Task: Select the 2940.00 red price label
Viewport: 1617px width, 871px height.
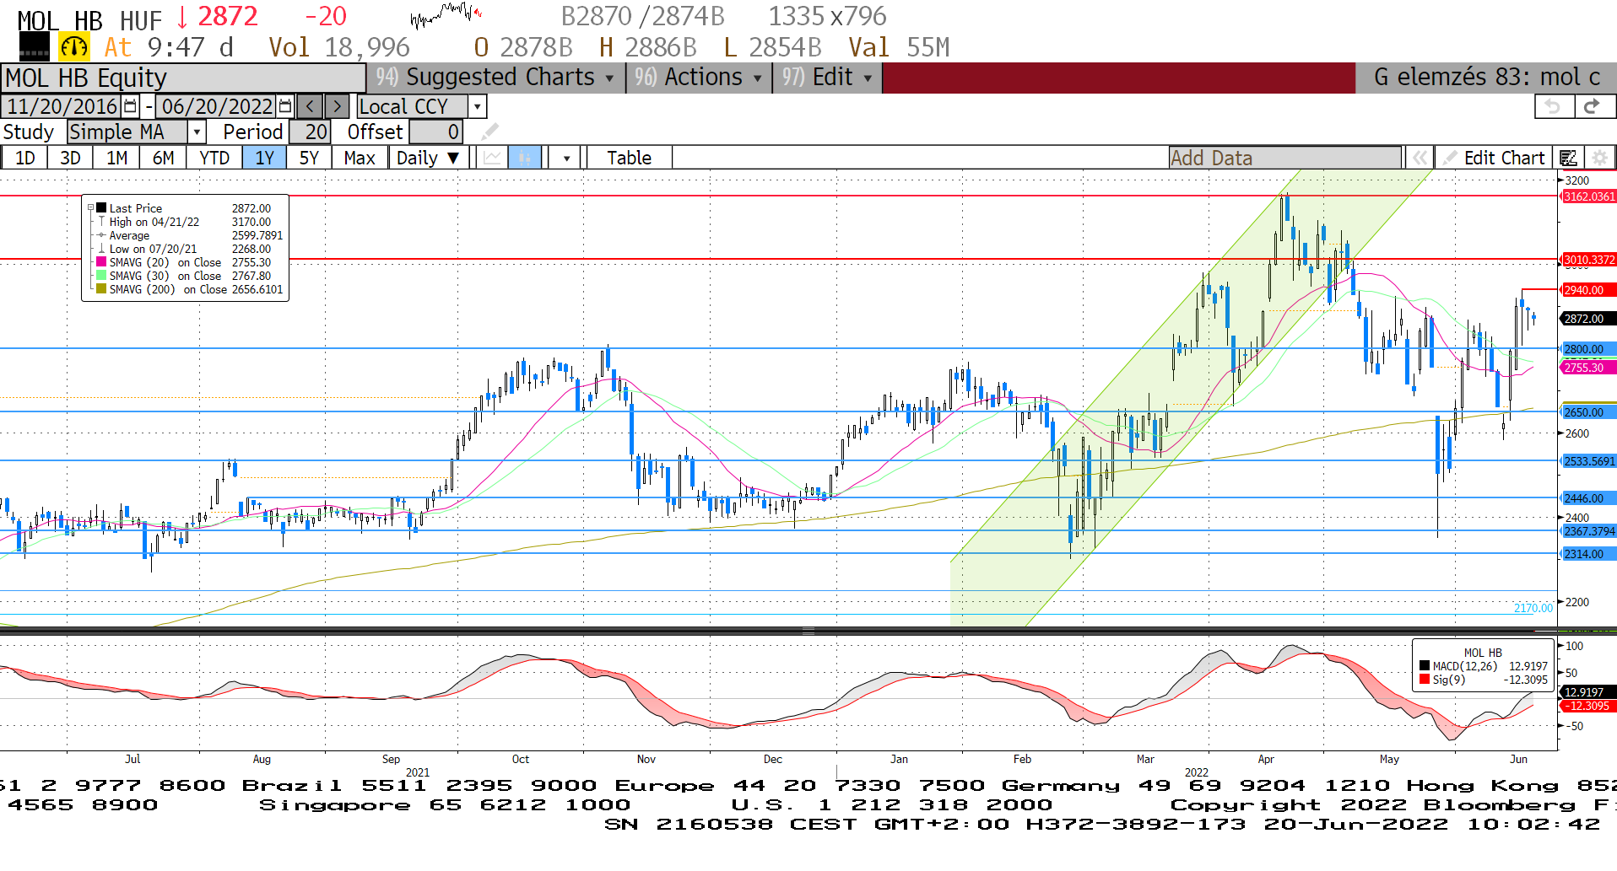Action: pos(1588,290)
